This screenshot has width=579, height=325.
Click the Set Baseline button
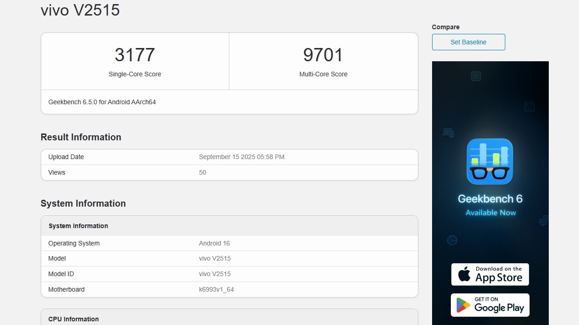click(x=468, y=42)
